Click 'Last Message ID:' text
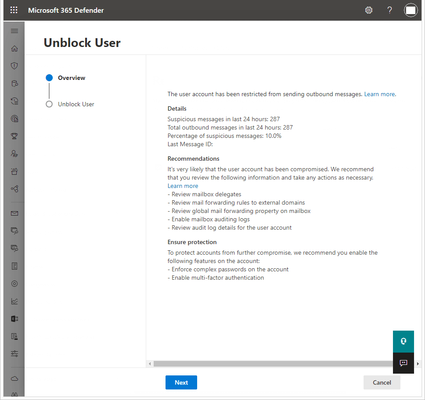This screenshot has width=425, height=400. [190, 144]
